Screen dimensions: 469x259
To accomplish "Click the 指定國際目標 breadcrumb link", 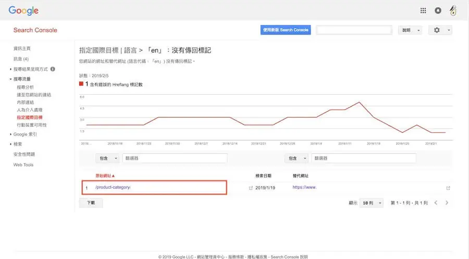I will click(x=98, y=50).
